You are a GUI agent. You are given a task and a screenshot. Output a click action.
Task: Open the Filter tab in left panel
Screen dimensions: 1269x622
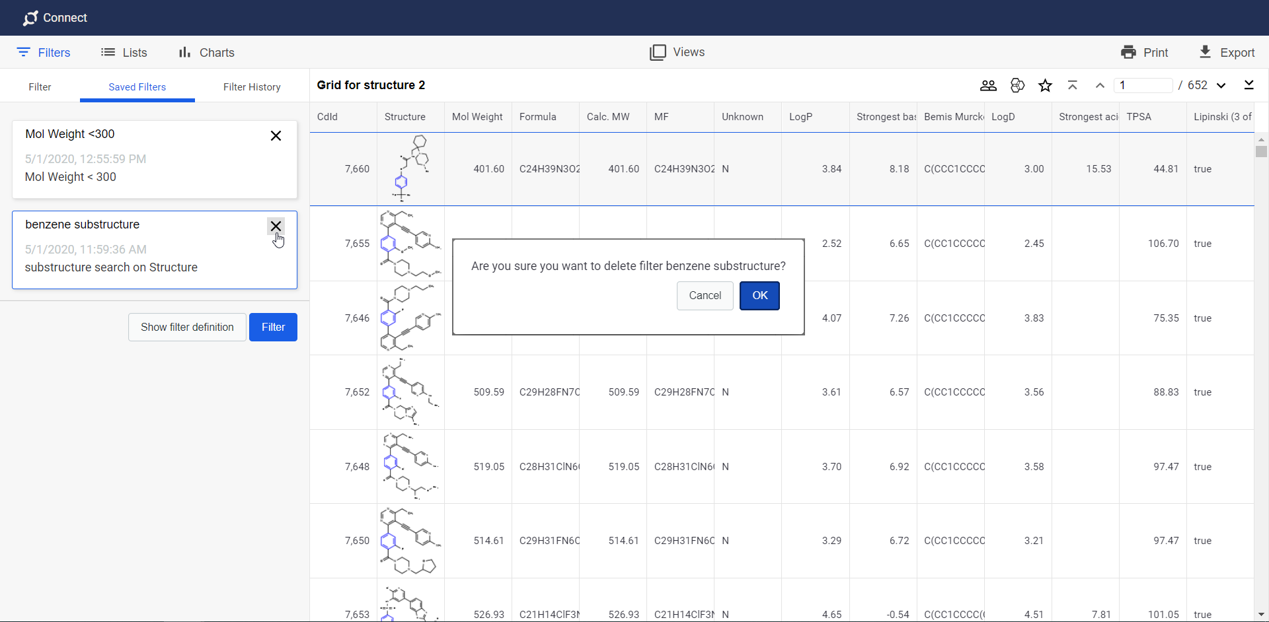[x=40, y=87]
